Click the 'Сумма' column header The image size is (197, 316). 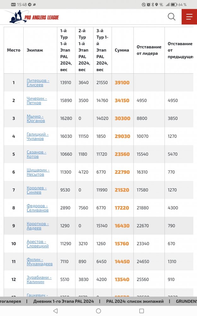click(122, 50)
